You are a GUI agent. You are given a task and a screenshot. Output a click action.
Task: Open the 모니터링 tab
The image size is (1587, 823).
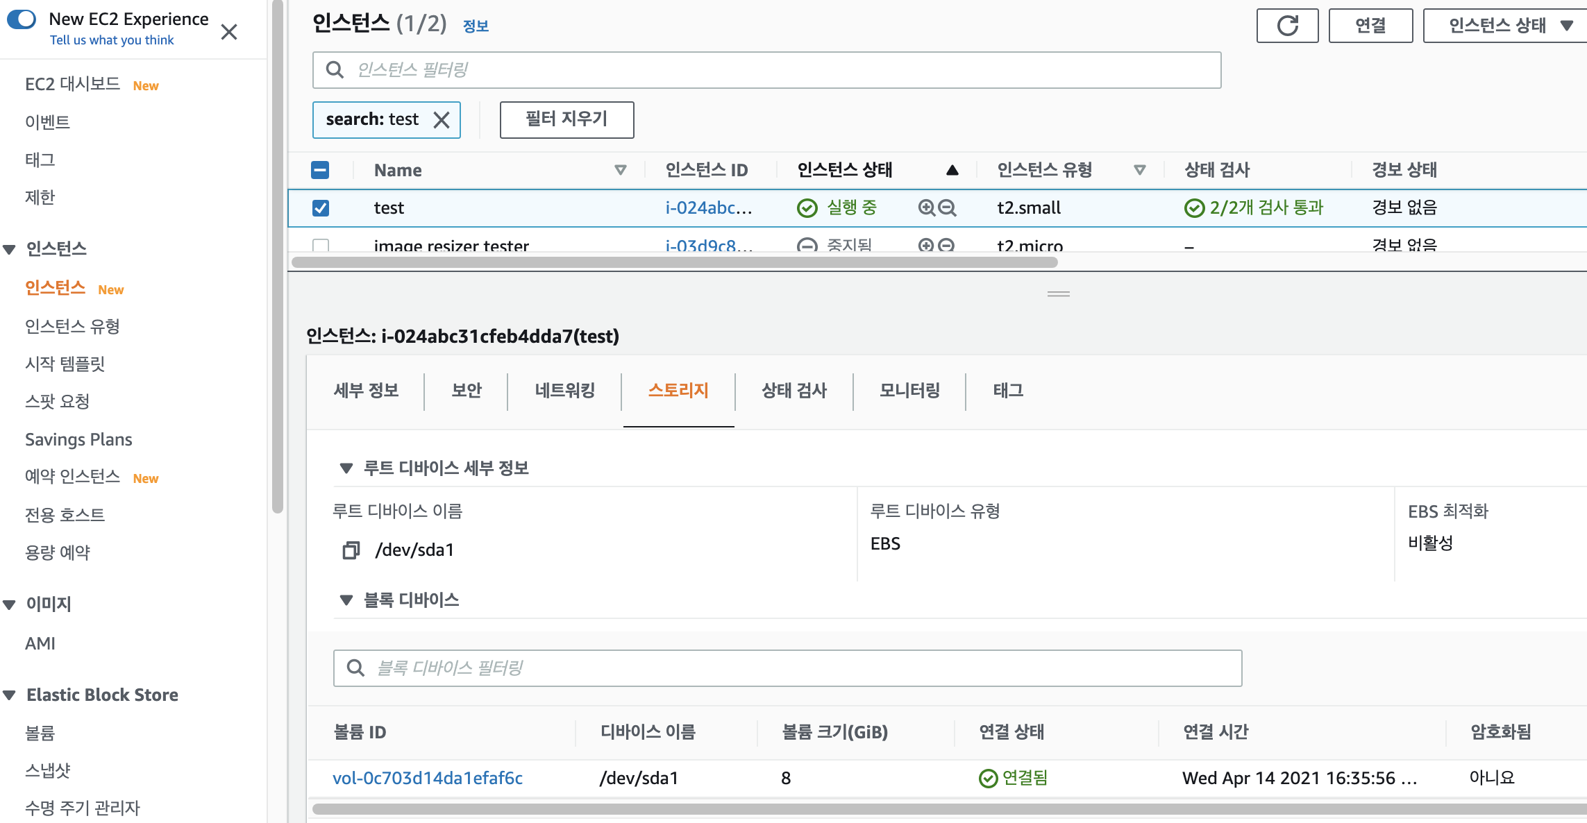point(909,390)
